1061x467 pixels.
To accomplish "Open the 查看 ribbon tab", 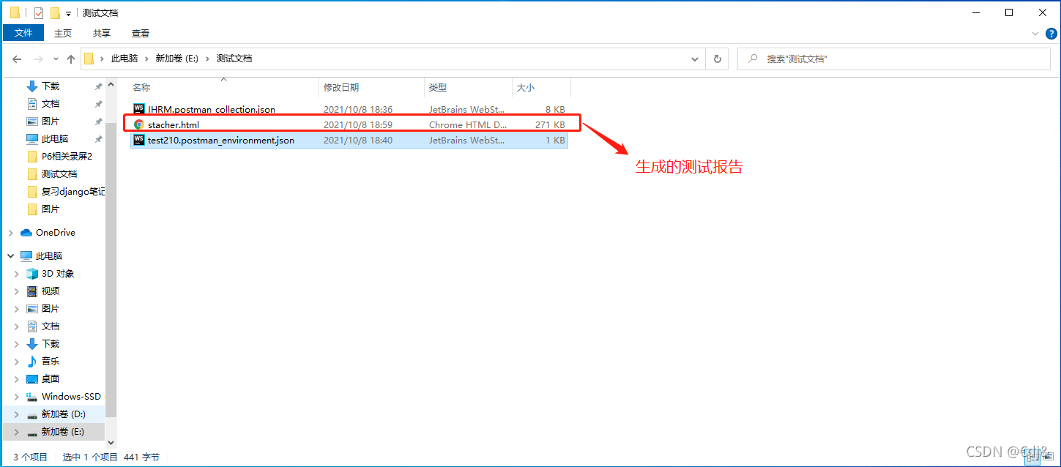I will click(140, 33).
